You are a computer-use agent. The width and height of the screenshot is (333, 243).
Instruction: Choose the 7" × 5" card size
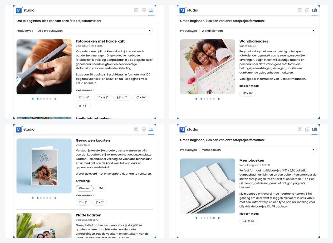pos(83,202)
